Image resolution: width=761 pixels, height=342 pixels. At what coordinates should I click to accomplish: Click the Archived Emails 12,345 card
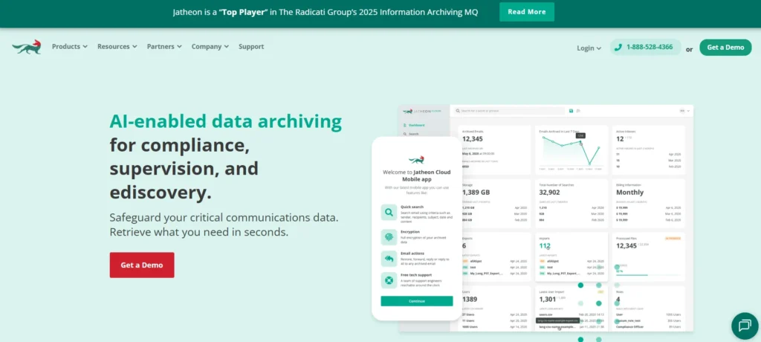point(494,150)
